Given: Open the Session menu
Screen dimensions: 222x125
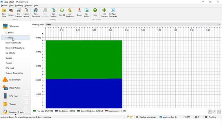Looking at the screenshot, I should point(4,6).
